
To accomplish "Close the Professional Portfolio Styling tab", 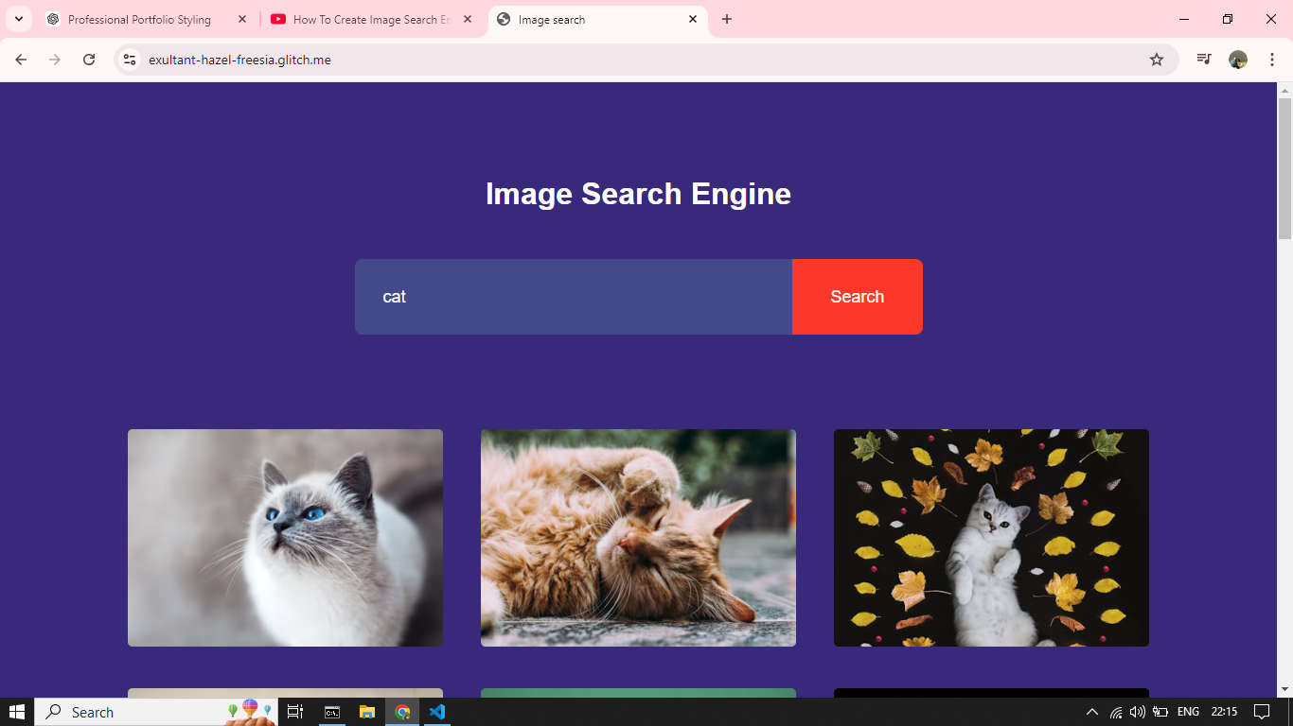I will pos(242,19).
